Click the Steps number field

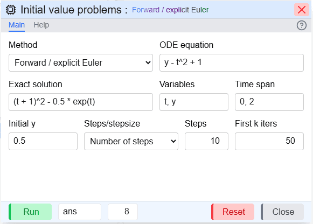(206, 141)
